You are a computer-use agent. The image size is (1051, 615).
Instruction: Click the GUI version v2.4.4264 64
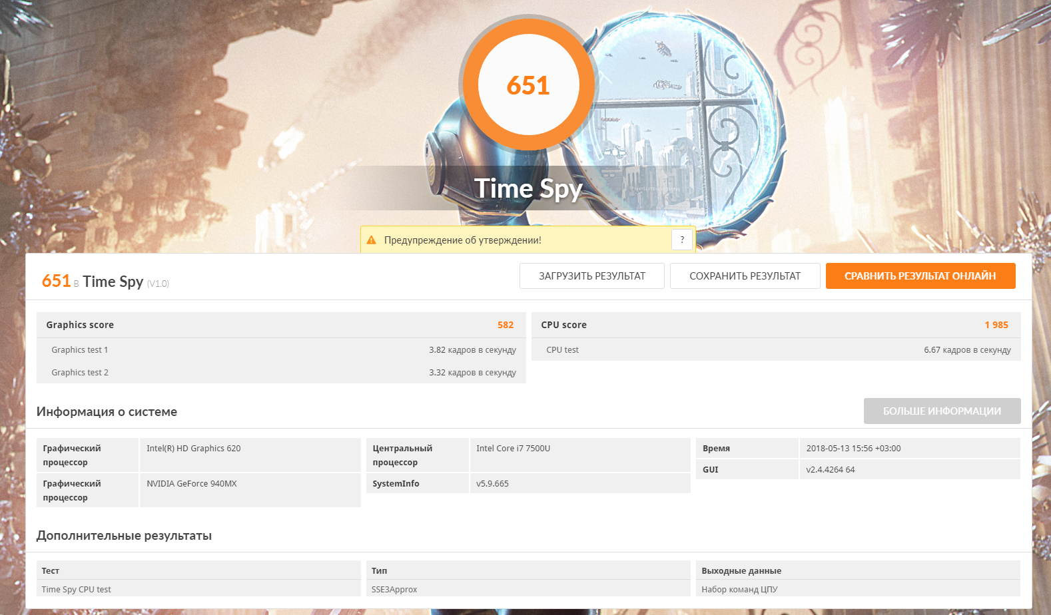pyautogui.click(x=830, y=470)
